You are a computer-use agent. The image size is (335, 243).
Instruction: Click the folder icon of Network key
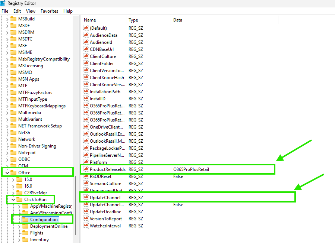point(13,139)
